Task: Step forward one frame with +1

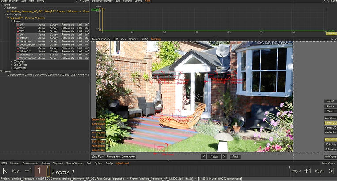Action: coord(308,171)
